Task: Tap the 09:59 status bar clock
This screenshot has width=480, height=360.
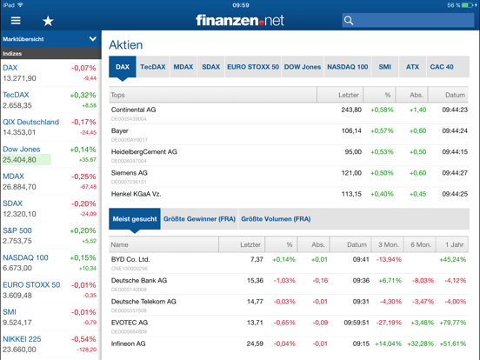Action: click(x=241, y=5)
